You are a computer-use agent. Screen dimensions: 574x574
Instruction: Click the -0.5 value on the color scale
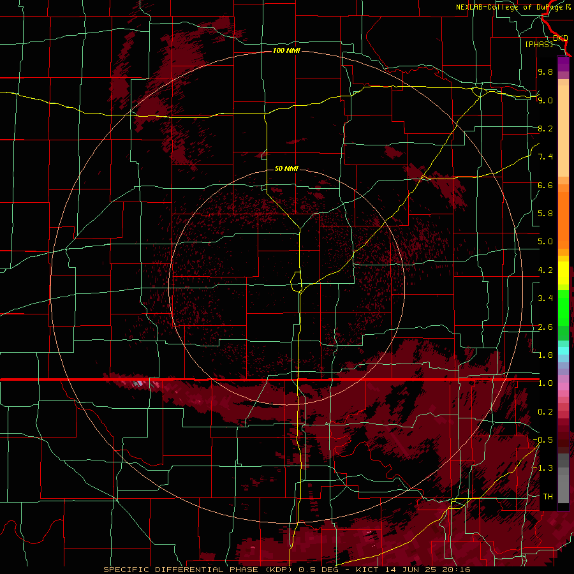(x=543, y=440)
